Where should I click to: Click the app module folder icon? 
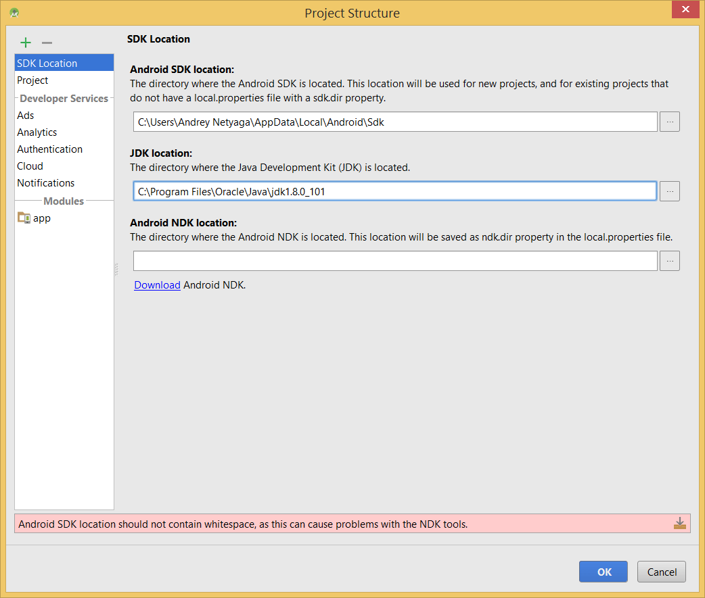tap(24, 218)
